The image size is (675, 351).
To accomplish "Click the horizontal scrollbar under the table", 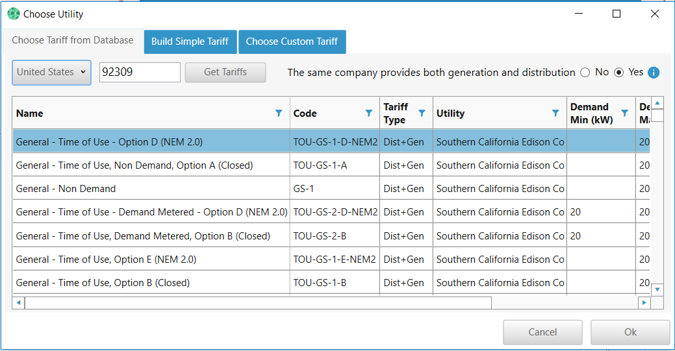I will [x=258, y=303].
